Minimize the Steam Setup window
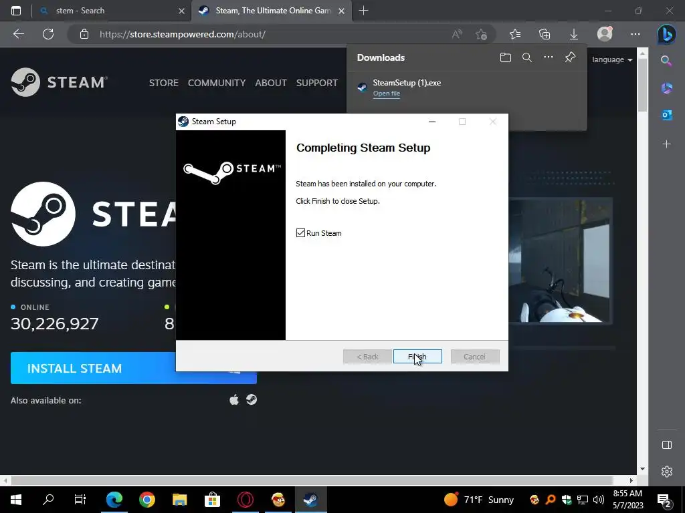The image size is (685, 513). coord(432,122)
